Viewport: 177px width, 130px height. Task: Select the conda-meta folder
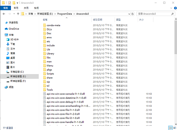coord(53,25)
